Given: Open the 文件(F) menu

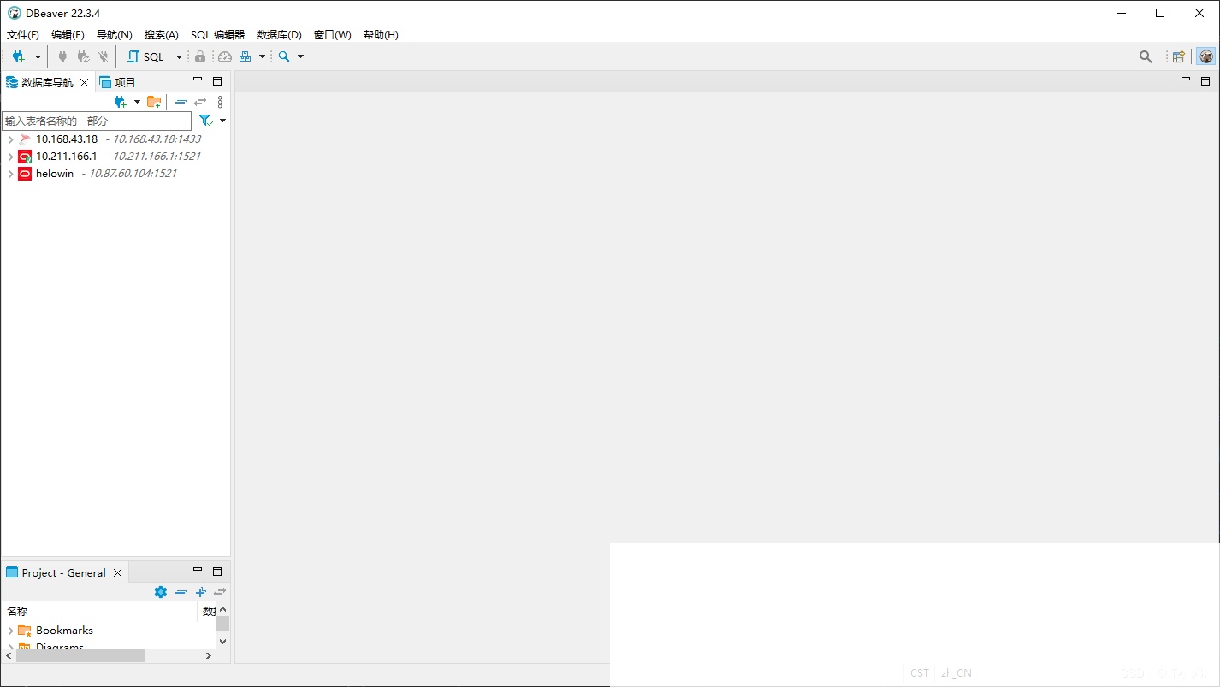Looking at the screenshot, I should pyautogui.click(x=23, y=35).
